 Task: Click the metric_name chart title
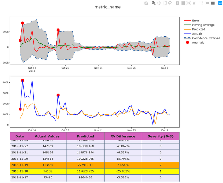tap(107, 7)
